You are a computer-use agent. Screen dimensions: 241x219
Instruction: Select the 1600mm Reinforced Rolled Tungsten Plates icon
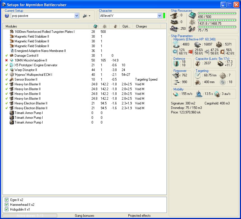[12, 31]
